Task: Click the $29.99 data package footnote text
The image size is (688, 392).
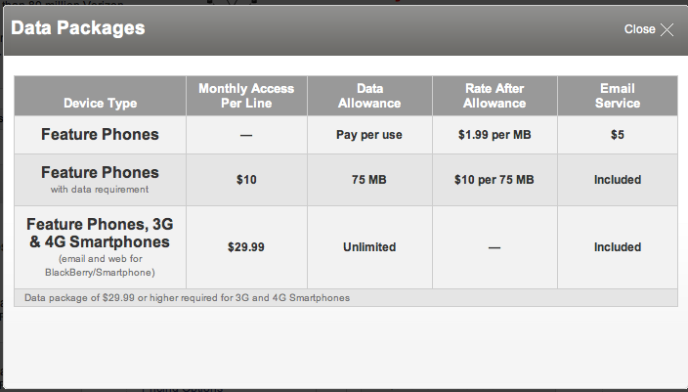Action: [x=187, y=298]
